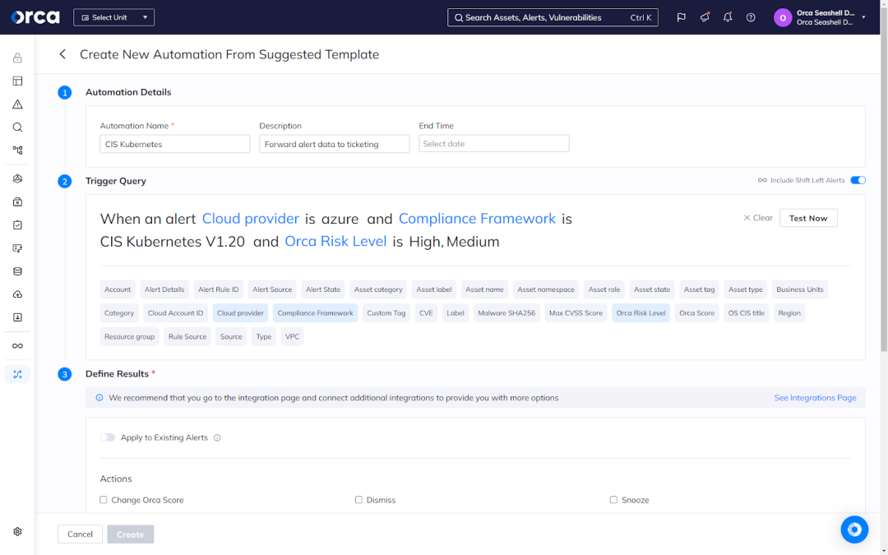The image size is (888, 555).
Task: Add the Business Units filter chip
Action: [800, 289]
